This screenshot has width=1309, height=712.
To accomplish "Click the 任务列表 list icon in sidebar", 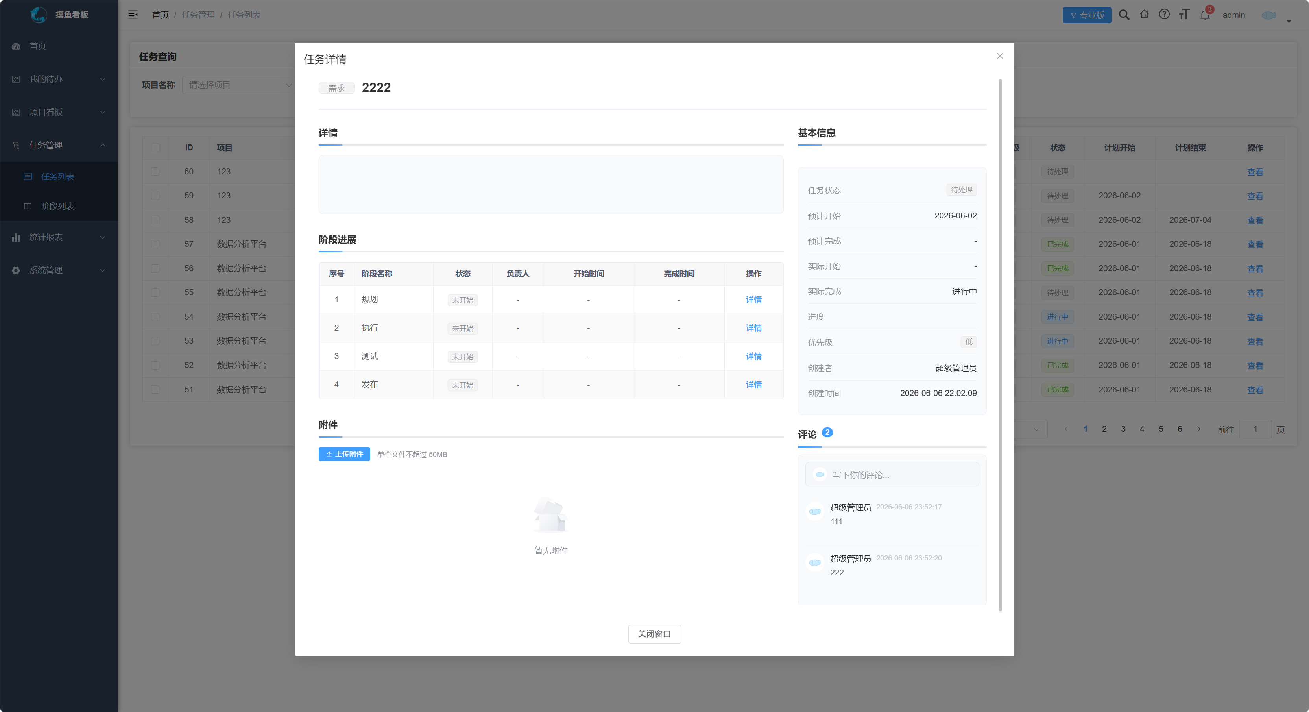I will pyautogui.click(x=28, y=176).
